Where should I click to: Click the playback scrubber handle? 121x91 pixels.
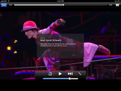click(x=64, y=5)
